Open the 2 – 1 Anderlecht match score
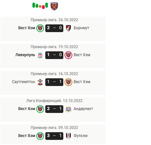151x145 pixels. click(x=54, y=109)
